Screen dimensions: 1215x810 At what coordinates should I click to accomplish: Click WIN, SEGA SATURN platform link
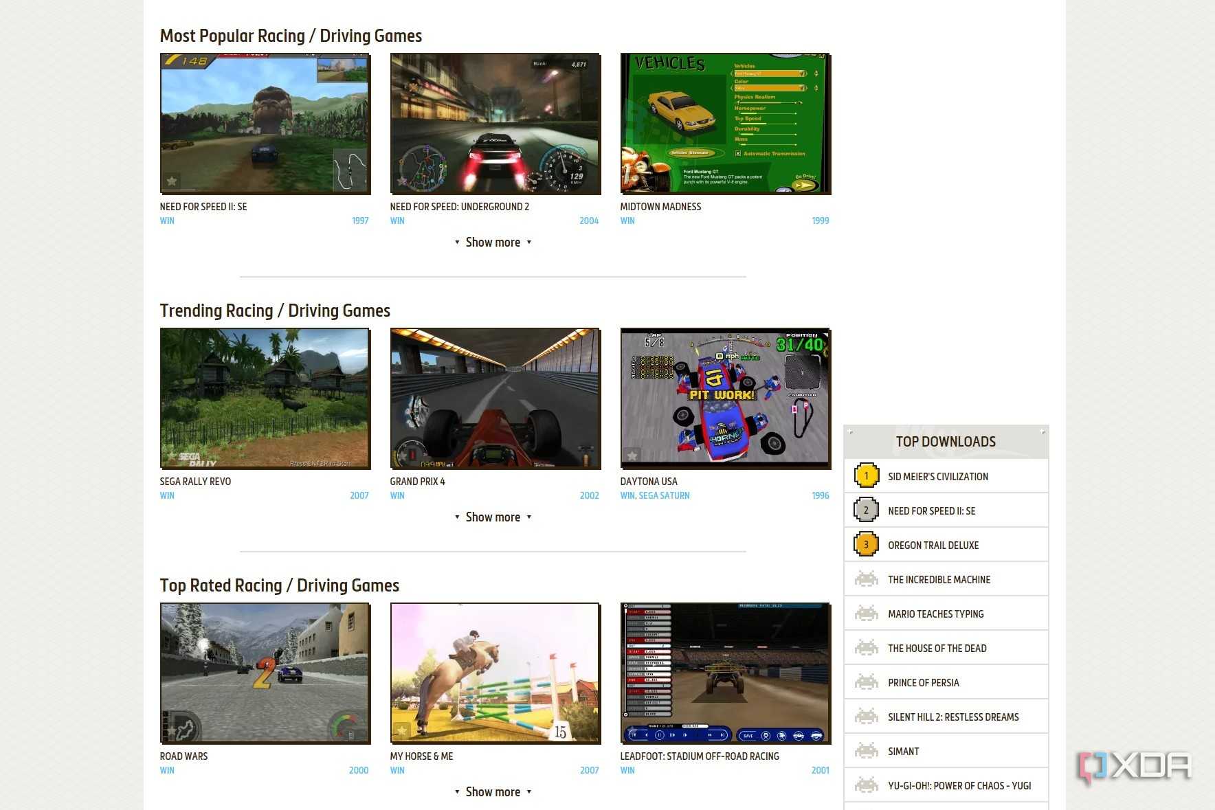655,495
